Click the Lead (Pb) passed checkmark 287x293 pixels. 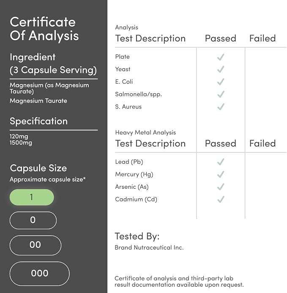click(221, 162)
